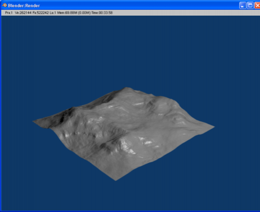The height and width of the screenshot is (212, 260).
Task: Minimize the Blender:Render window
Action: 243,5
